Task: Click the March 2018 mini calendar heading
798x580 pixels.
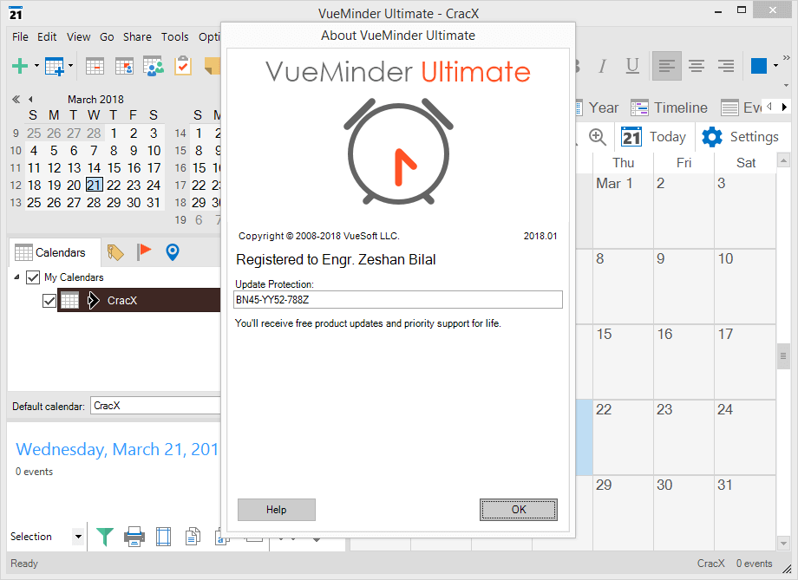Action: pyautogui.click(x=95, y=99)
